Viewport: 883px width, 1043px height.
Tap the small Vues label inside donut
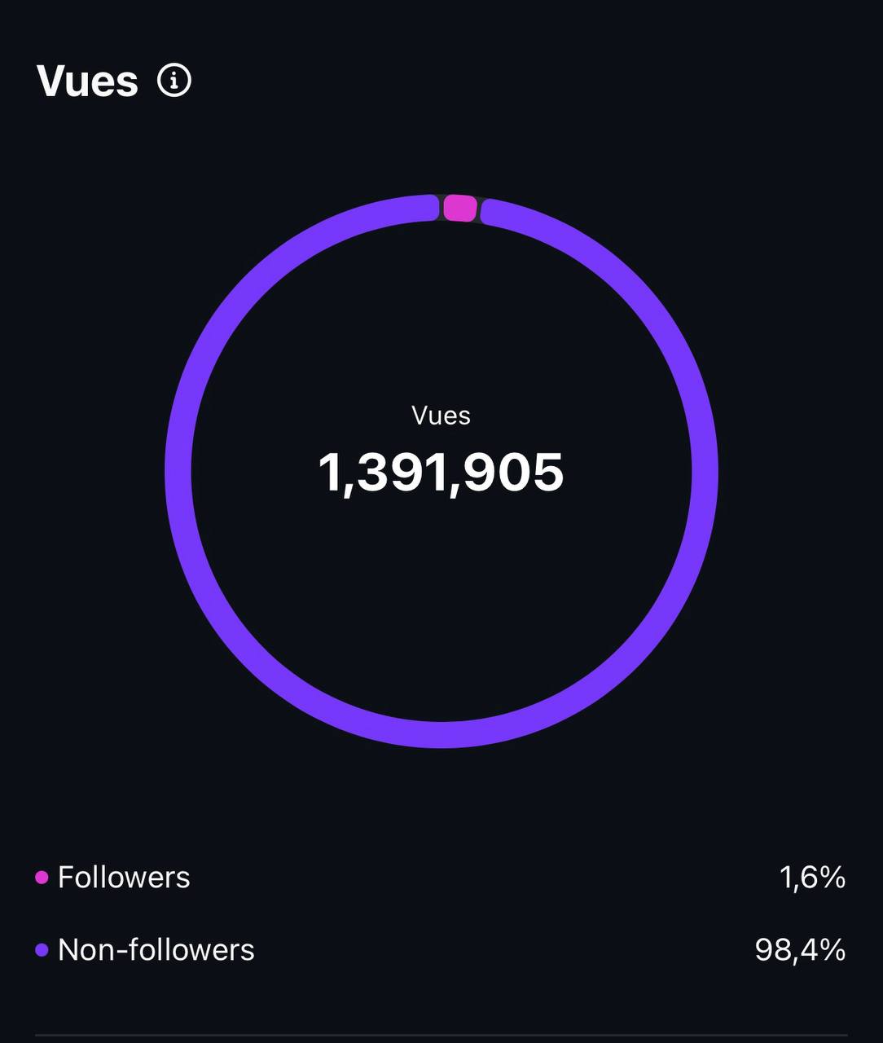pyautogui.click(x=441, y=416)
